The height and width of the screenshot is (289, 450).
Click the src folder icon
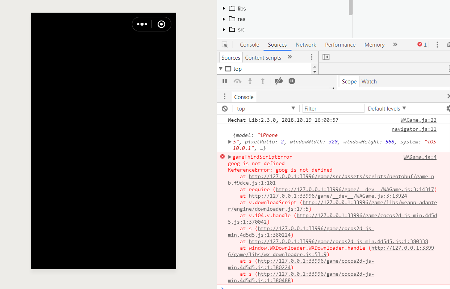click(x=232, y=29)
